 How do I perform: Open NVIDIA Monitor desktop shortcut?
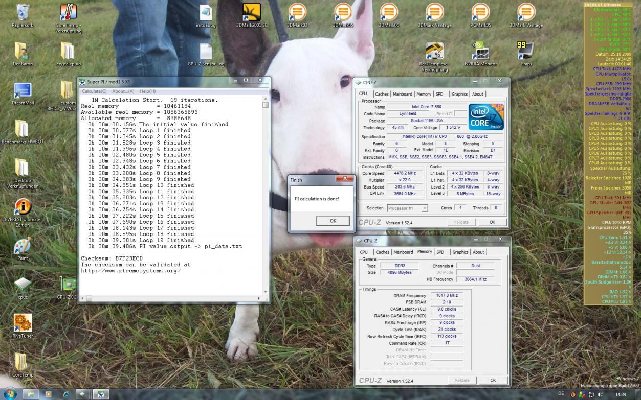[480, 51]
